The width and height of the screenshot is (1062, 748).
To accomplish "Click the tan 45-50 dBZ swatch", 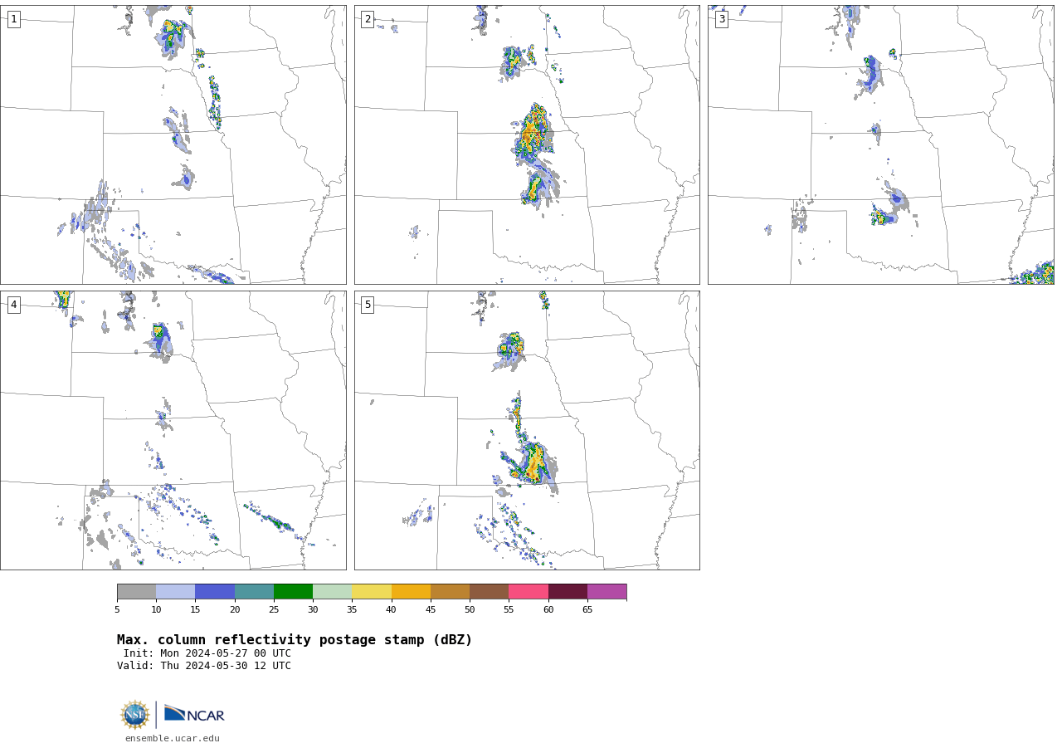I will tap(450, 592).
